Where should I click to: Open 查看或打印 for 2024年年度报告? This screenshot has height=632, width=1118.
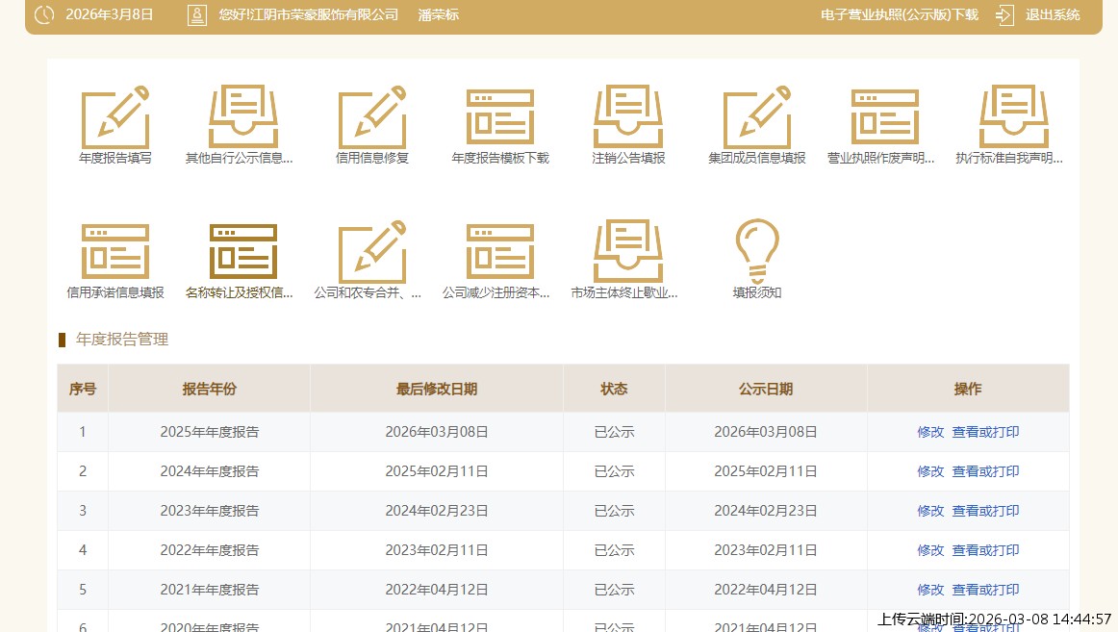(x=985, y=471)
